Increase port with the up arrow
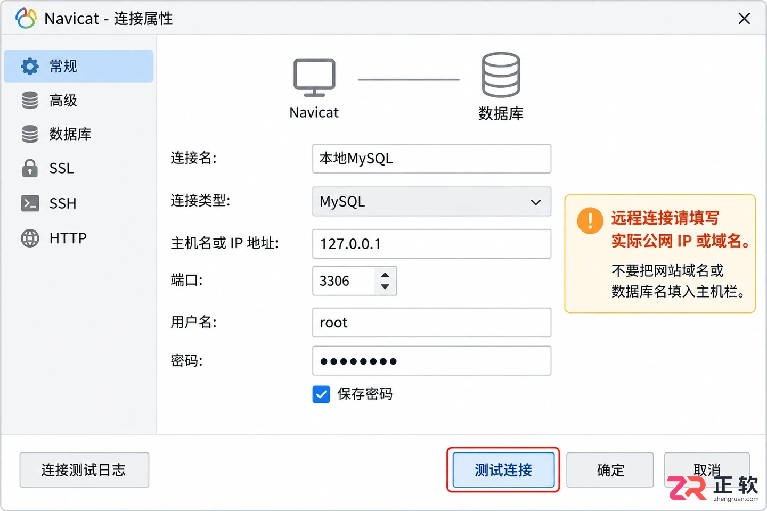Screen dimensions: 767x511 (385, 275)
